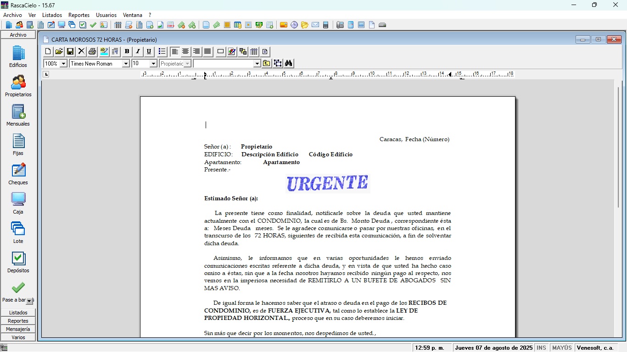The image size is (627, 352).
Task: Open the Ventana menu
Action: (133, 15)
